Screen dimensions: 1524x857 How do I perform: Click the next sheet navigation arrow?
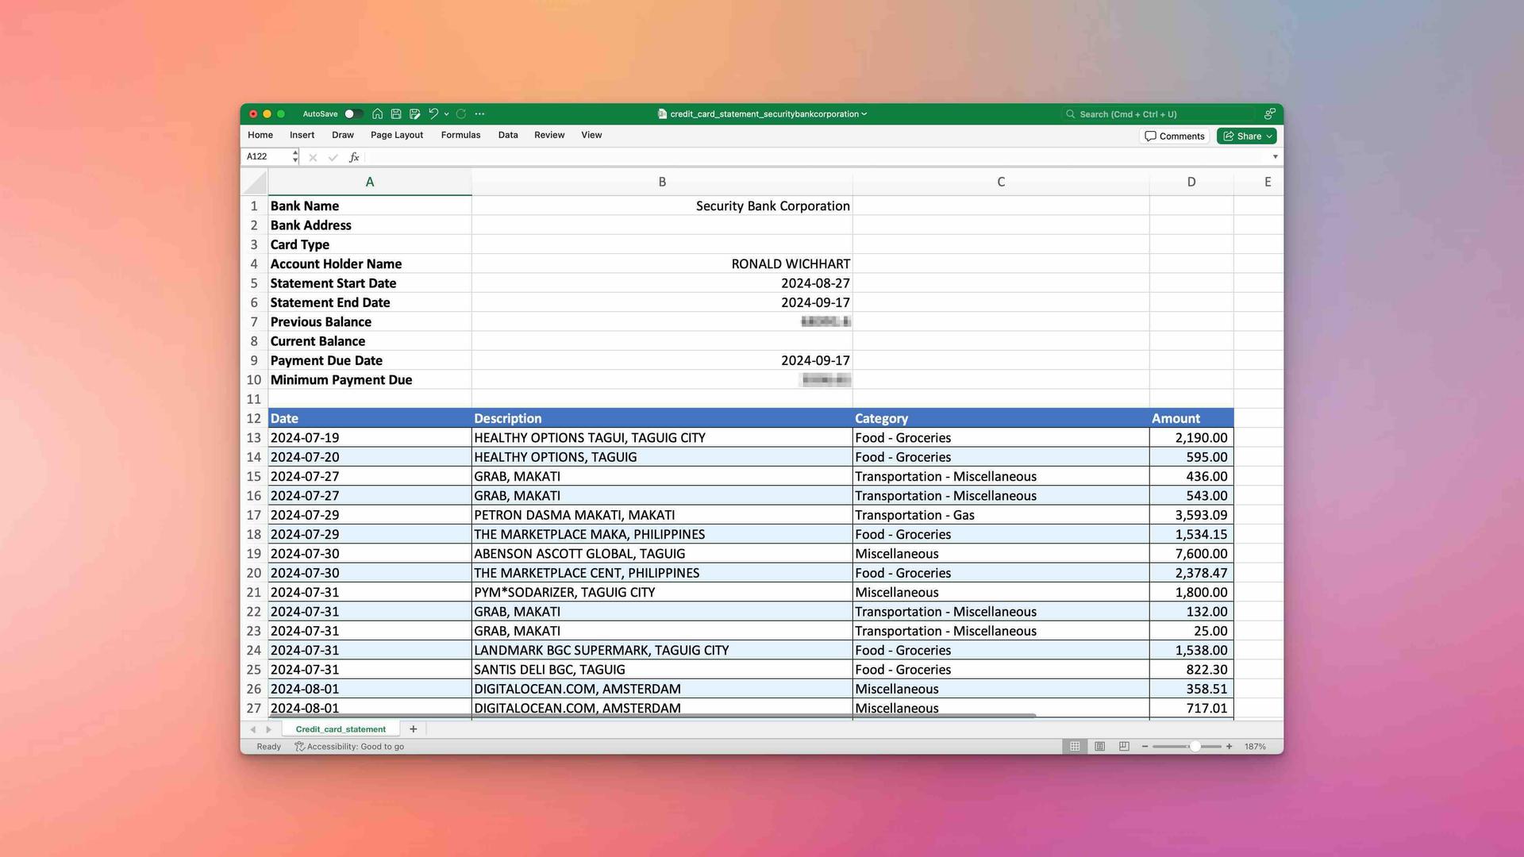click(268, 729)
